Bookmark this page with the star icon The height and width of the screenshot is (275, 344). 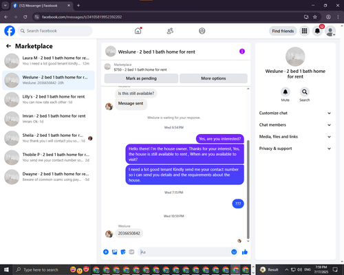click(x=315, y=17)
